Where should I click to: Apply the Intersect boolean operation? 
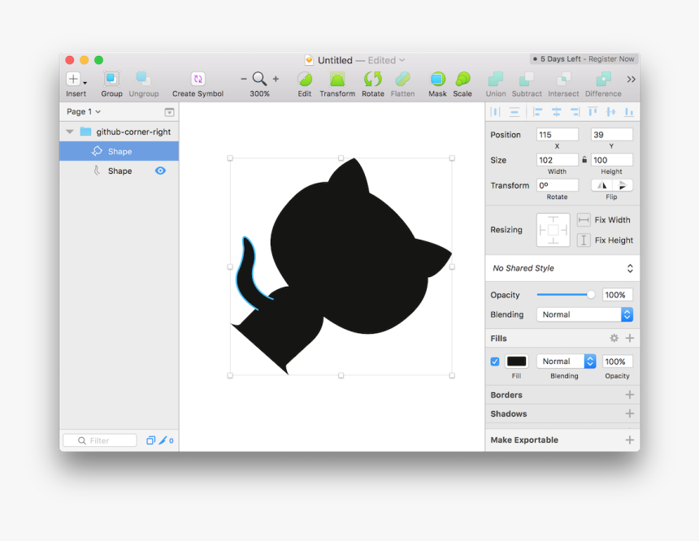pos(563,79)
